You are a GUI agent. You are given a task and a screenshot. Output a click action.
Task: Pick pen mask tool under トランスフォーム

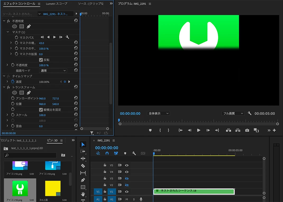pos(29,93)
